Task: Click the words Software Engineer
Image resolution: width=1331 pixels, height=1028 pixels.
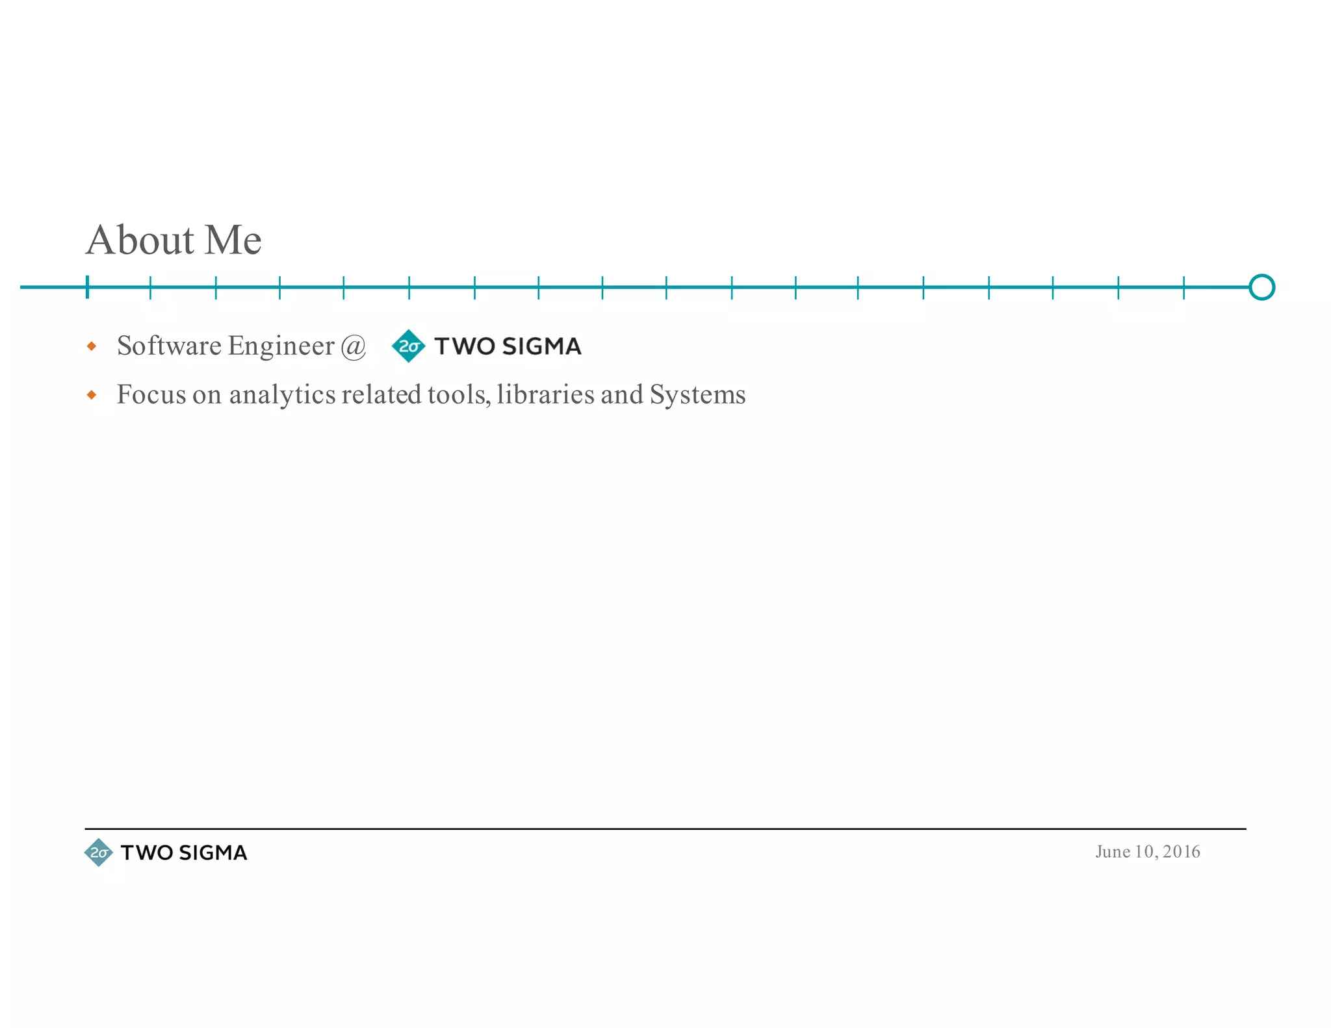Action: (225, 346)
